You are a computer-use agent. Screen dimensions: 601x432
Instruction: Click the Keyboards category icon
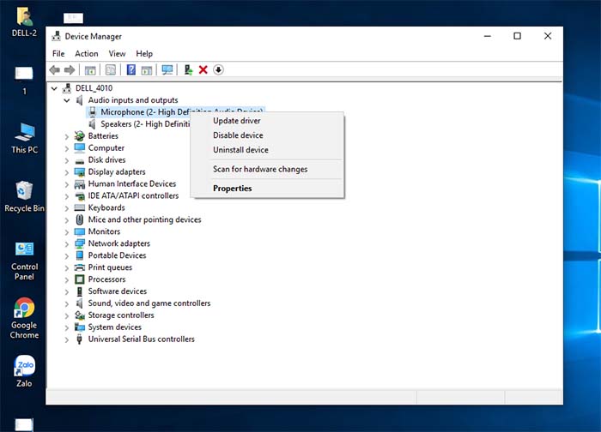[79, 207]
